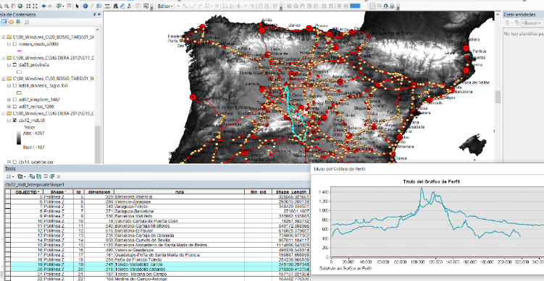Toggle the da03_provincia layer checkbox
Image resolution: width=544 pixels, height=281 pixels.
point(14,65)
